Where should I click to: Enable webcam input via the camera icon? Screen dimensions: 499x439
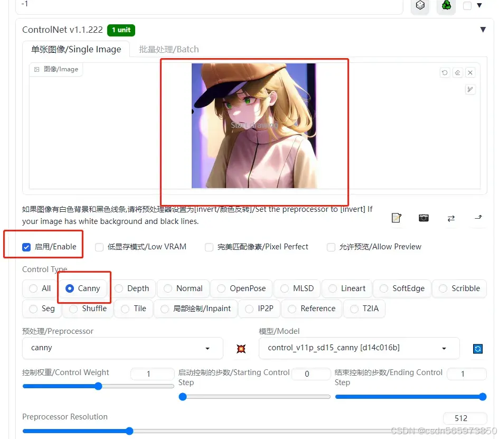(423, 218)
